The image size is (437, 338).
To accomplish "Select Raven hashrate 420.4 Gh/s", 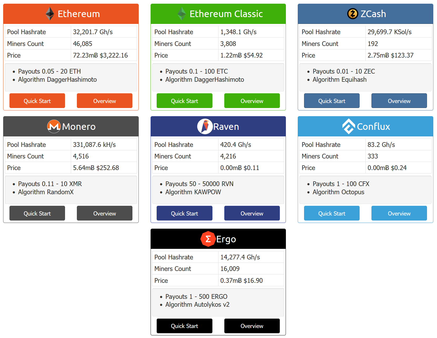I will click(236, 145).
